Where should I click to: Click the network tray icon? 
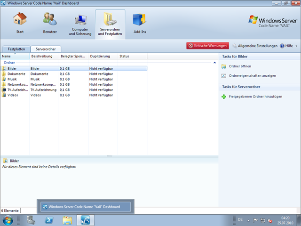coord(262,220)
